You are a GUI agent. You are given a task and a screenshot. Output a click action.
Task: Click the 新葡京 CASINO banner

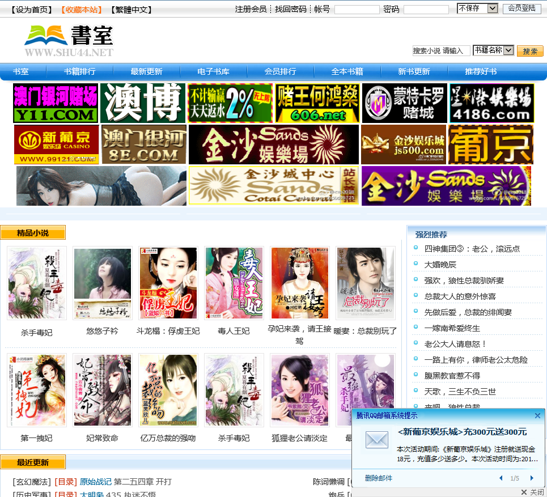click(57, 145)
